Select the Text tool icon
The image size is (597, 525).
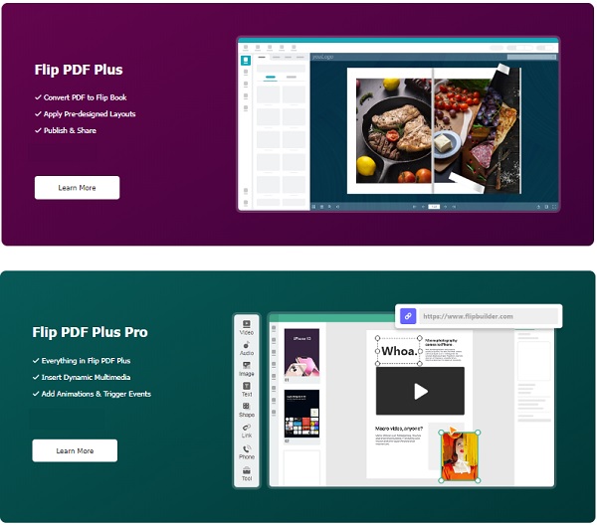(247, 386)
